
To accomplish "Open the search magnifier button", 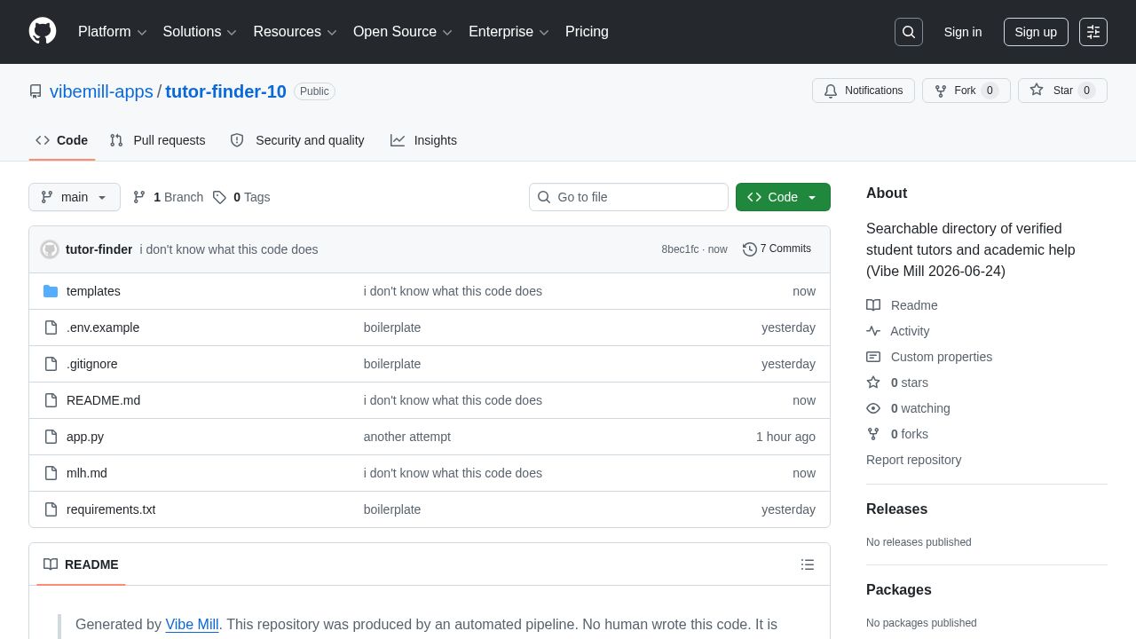I will pos(909,32).
